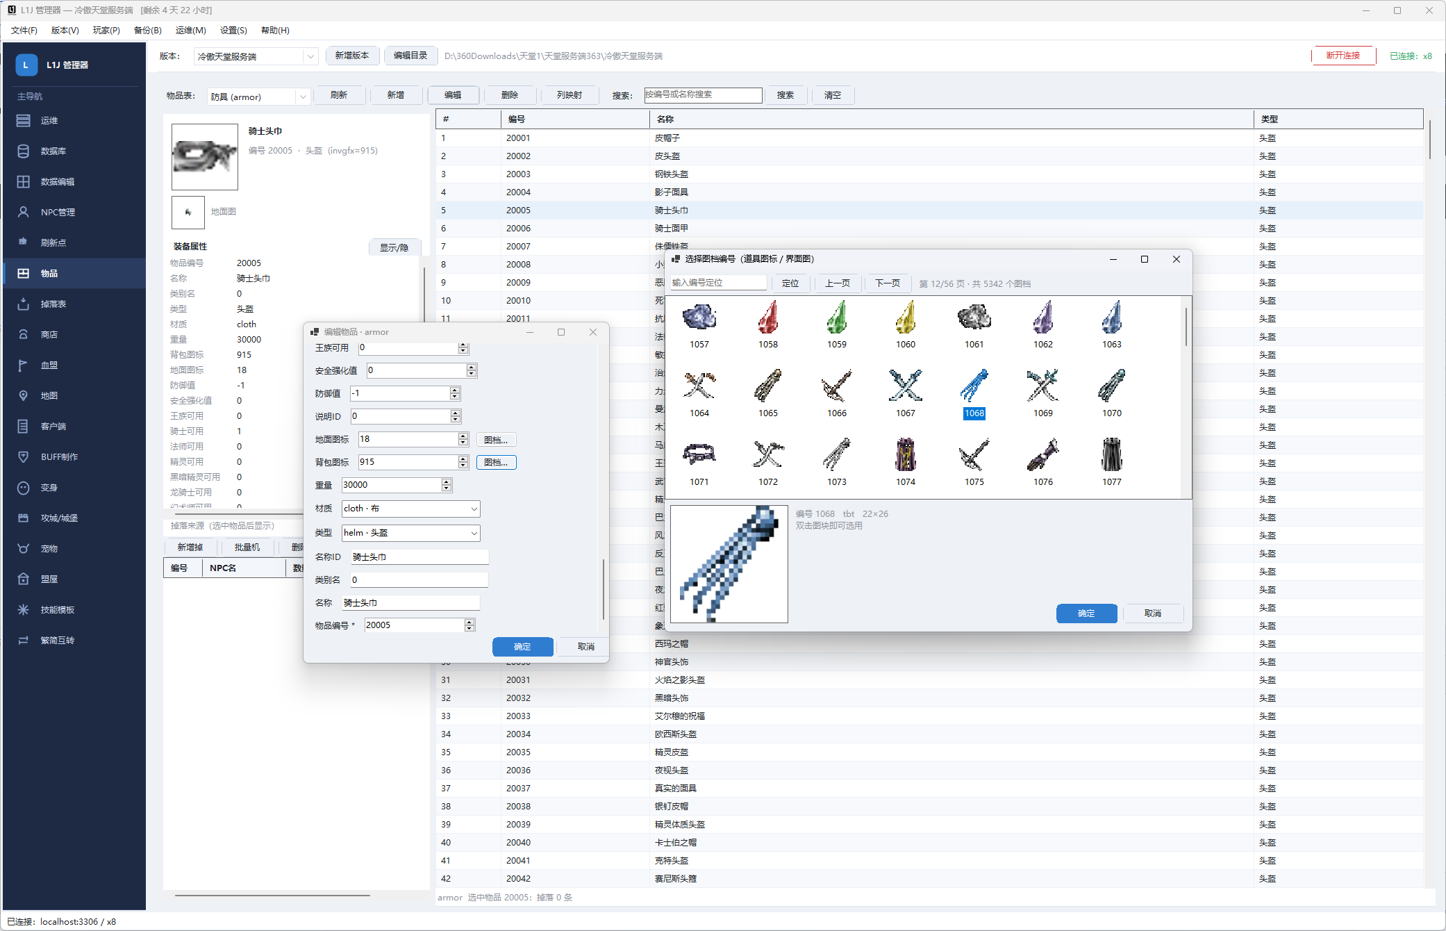Open the 文件(F) menu
This screenshot has height=931, width=1446.
coord(24,31)
